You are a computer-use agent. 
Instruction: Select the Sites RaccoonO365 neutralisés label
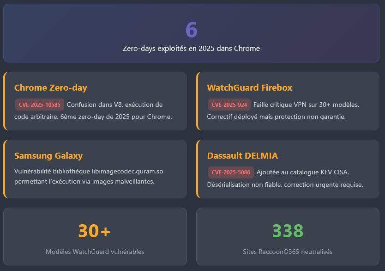[288, 252]
